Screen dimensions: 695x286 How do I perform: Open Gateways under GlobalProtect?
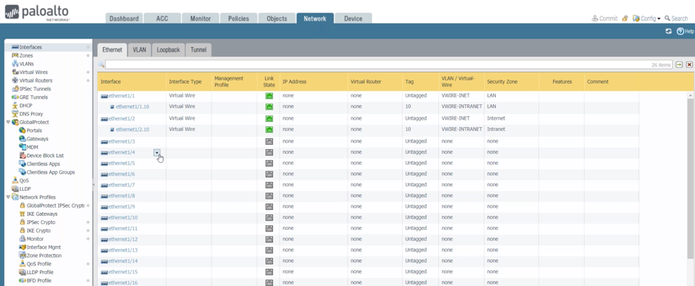[x=37, y=139]
